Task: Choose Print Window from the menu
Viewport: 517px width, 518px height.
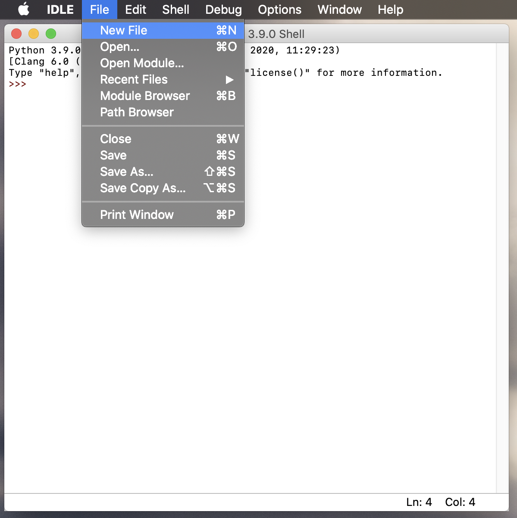Action: click(x=137, y=215)
